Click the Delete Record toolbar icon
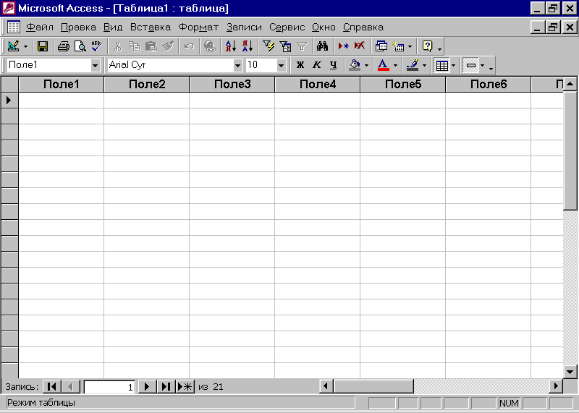 360,46
